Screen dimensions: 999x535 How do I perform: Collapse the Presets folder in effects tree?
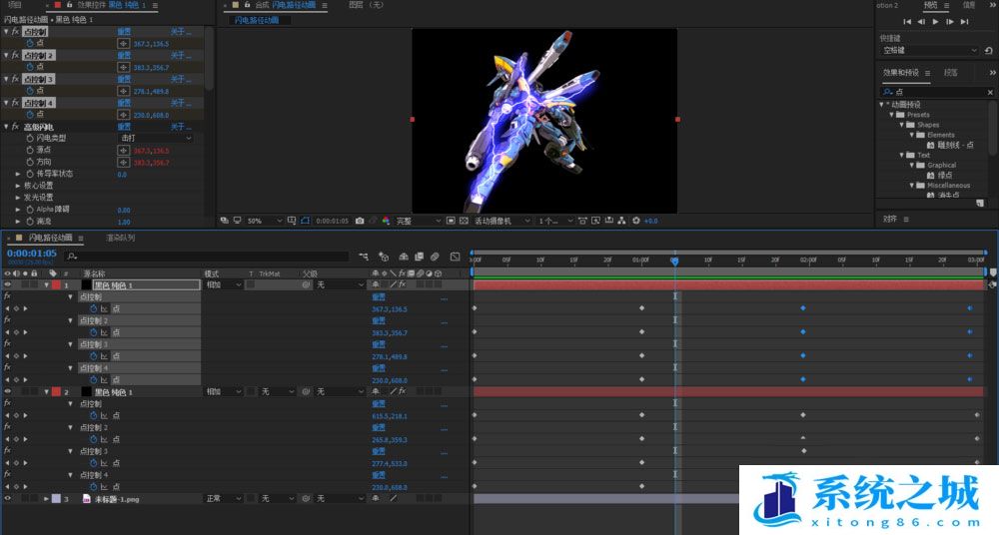click(892, 115)
